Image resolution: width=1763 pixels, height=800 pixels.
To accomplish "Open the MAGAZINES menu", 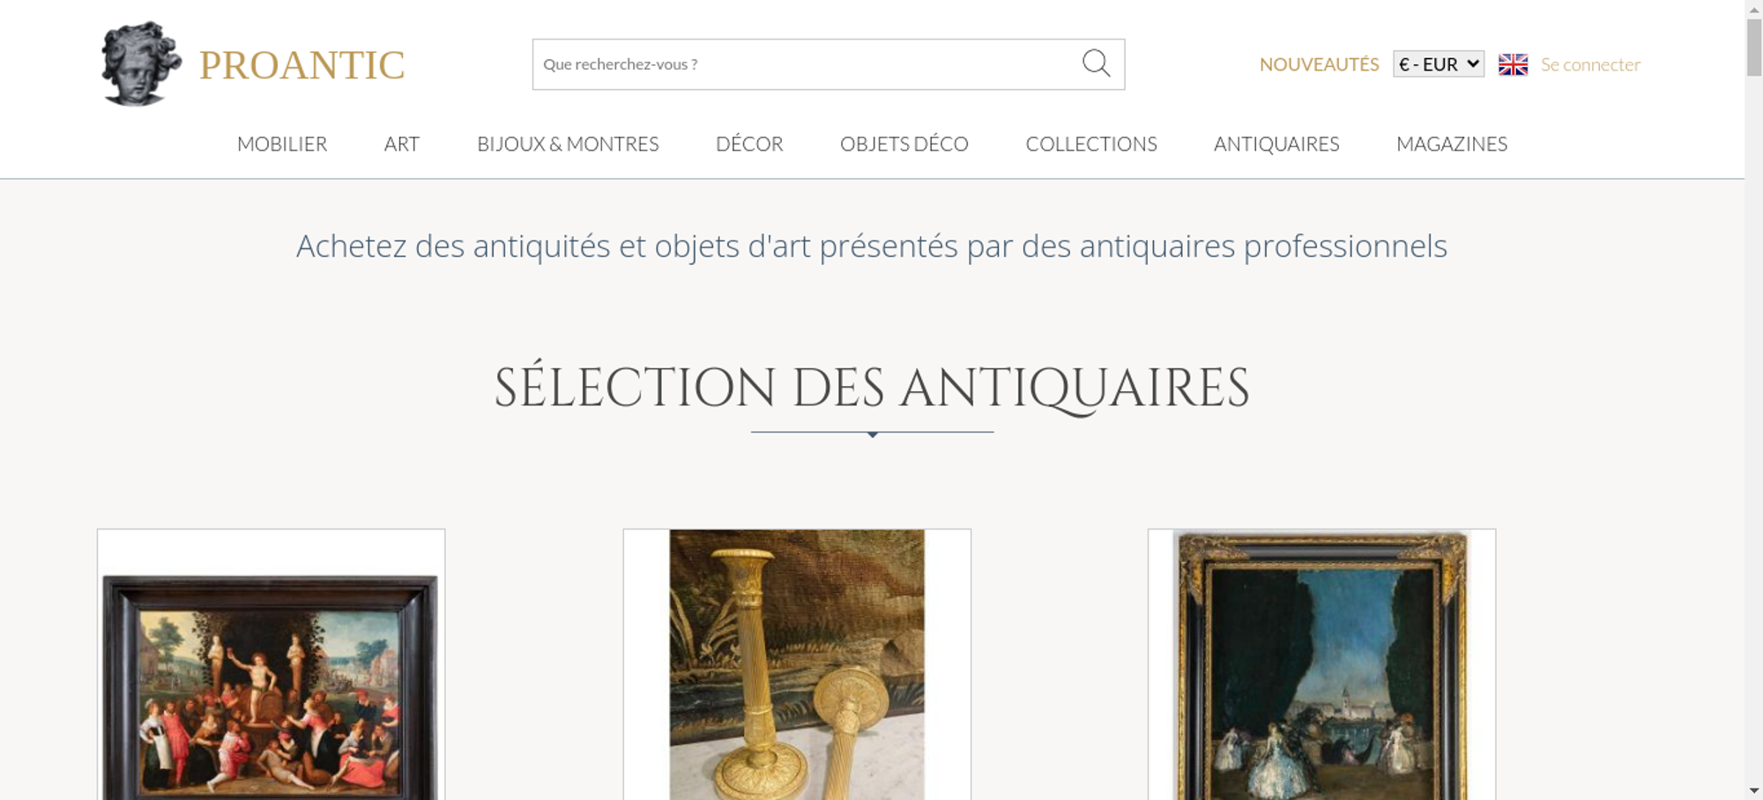I will (x=1452, y=144).
